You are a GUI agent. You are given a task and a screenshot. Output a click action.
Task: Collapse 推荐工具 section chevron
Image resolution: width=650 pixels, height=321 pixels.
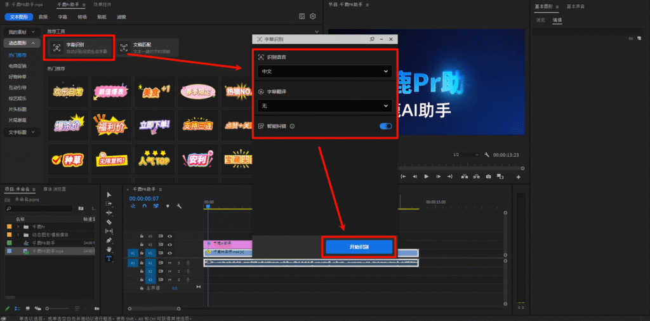coord(317,32)
